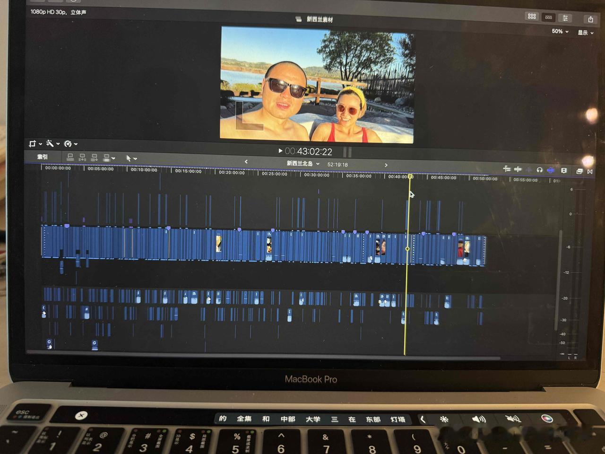
Task: Click the 43:02:22 timecode display
Action: (x=309, y=151)
